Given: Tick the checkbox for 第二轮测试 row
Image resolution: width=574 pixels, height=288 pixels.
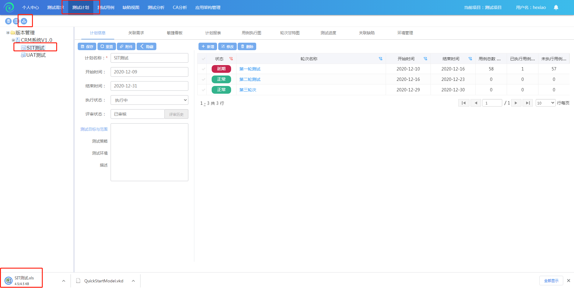Looking at the screenshot, I should (x=204, y=79).
